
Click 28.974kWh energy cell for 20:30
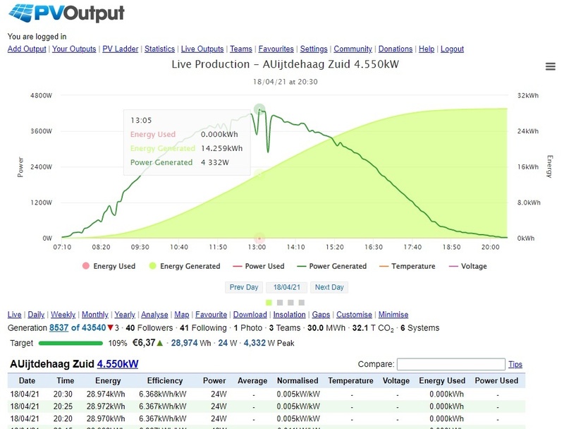[x=106, y=394]
